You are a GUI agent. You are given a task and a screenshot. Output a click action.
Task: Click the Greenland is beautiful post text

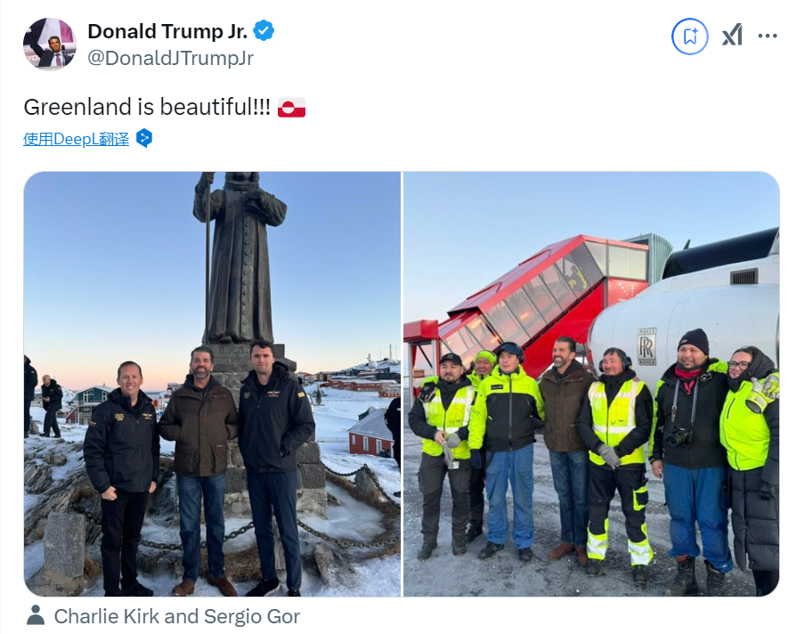coord(147,107)
